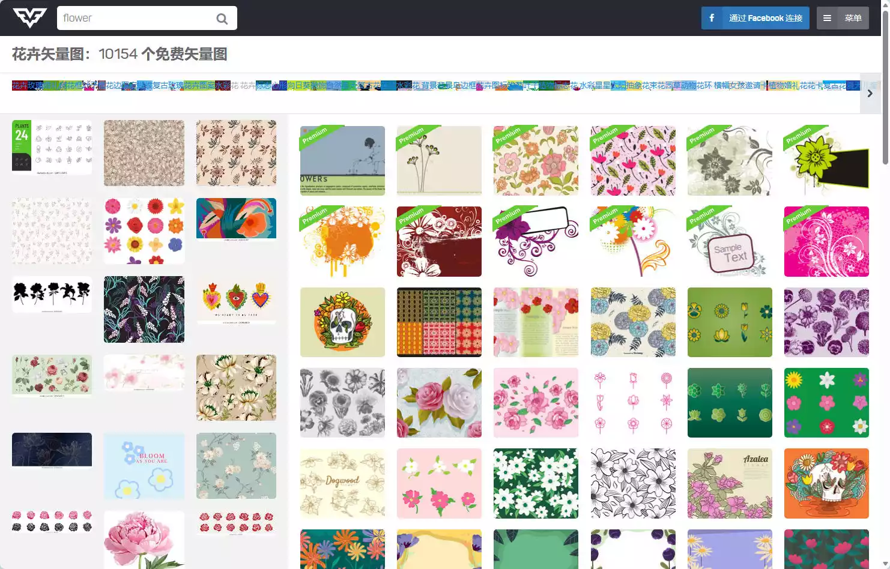The height and width of the screenshot is (569, 890).
Task: Select the large pink peony thumbnail
Action: pos(144,540)
